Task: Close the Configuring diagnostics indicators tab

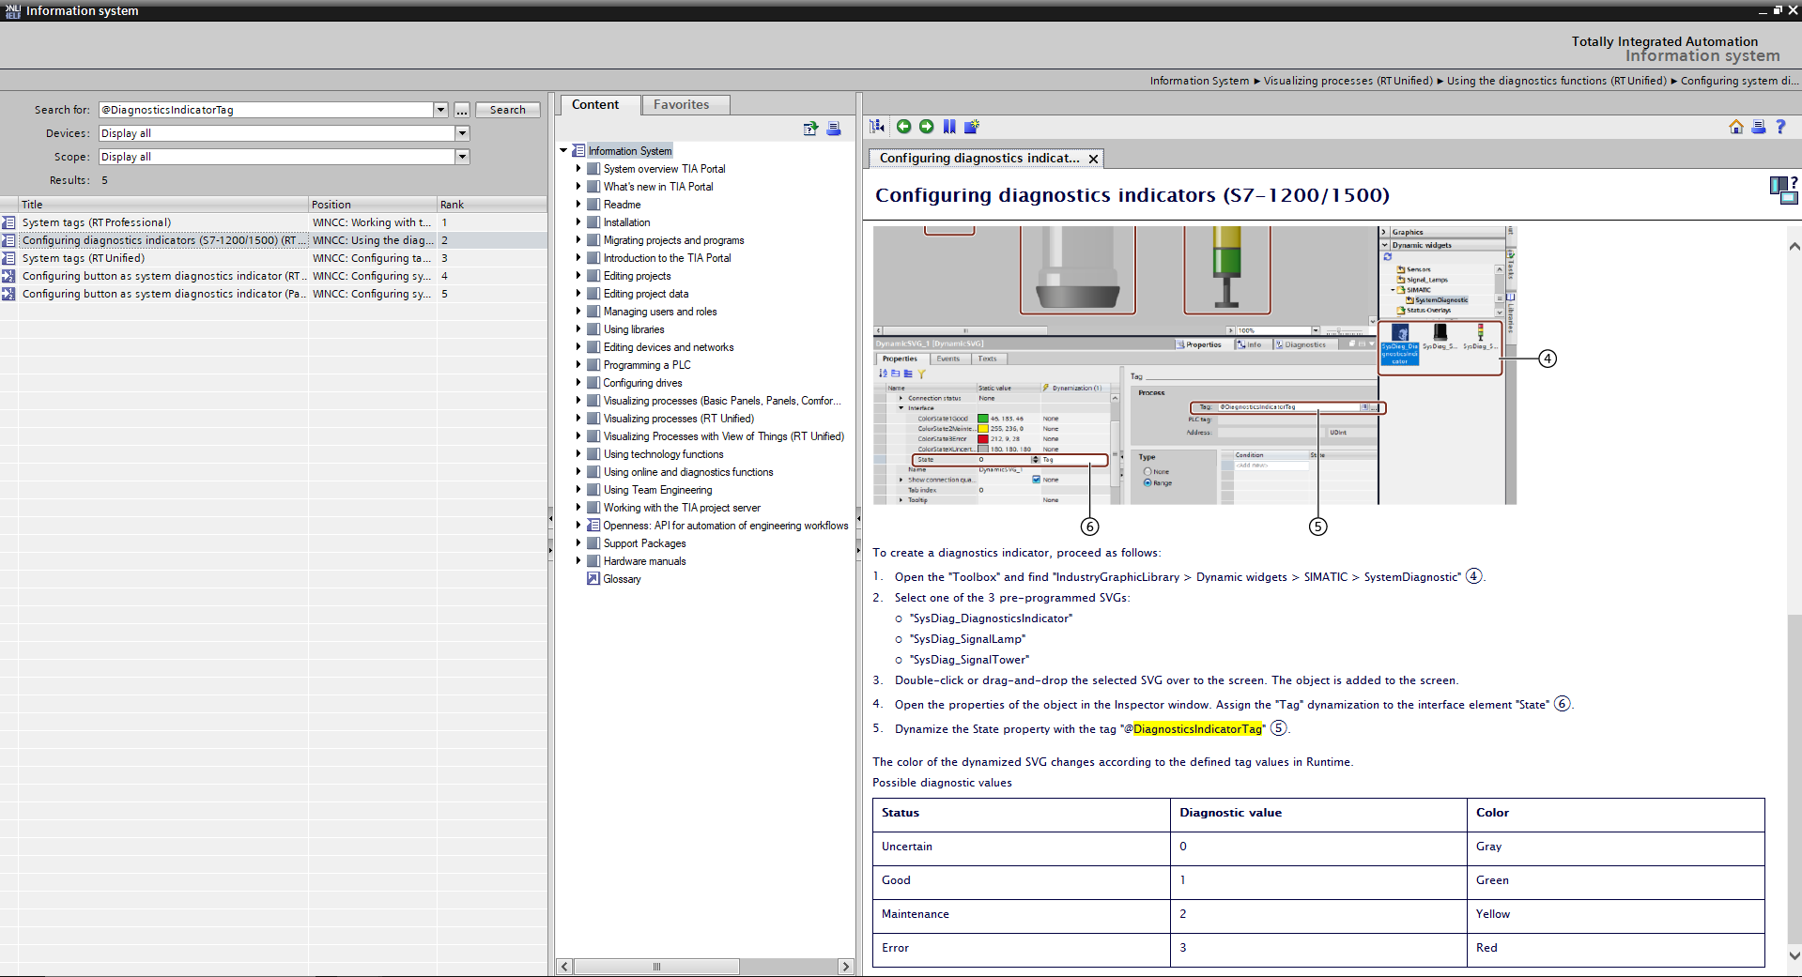Action: 1093,159
